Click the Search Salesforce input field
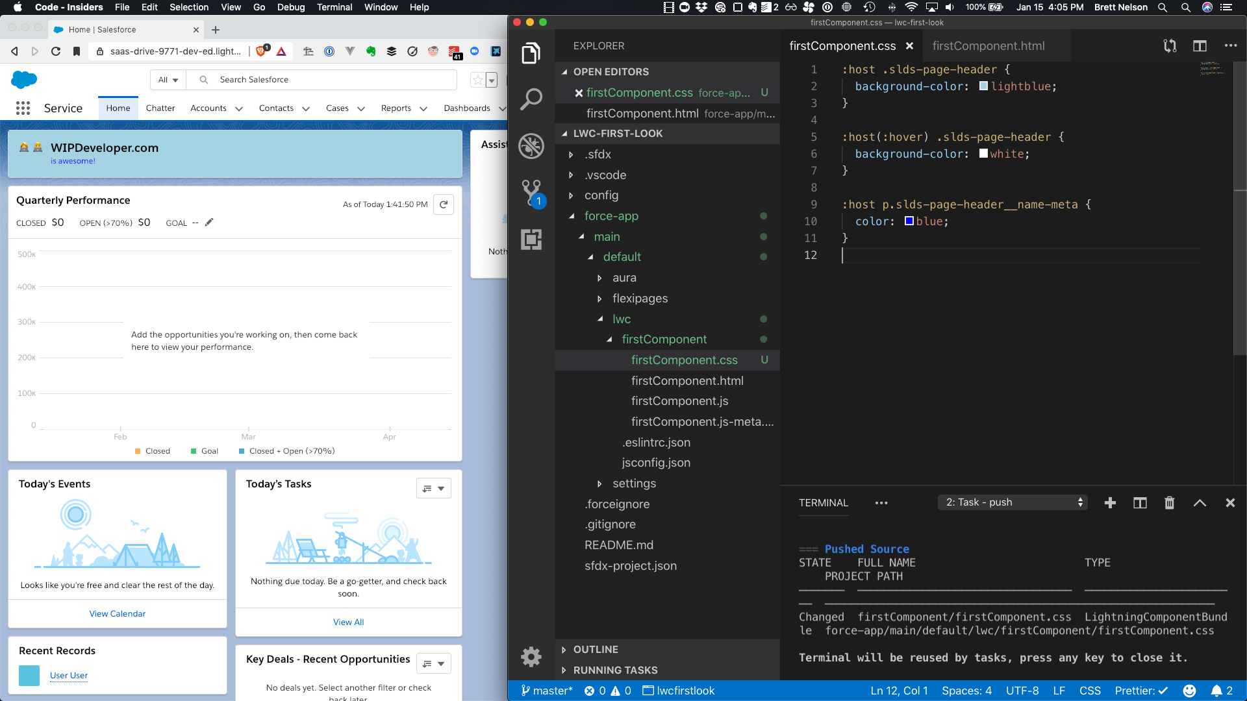 coord(321,80)
